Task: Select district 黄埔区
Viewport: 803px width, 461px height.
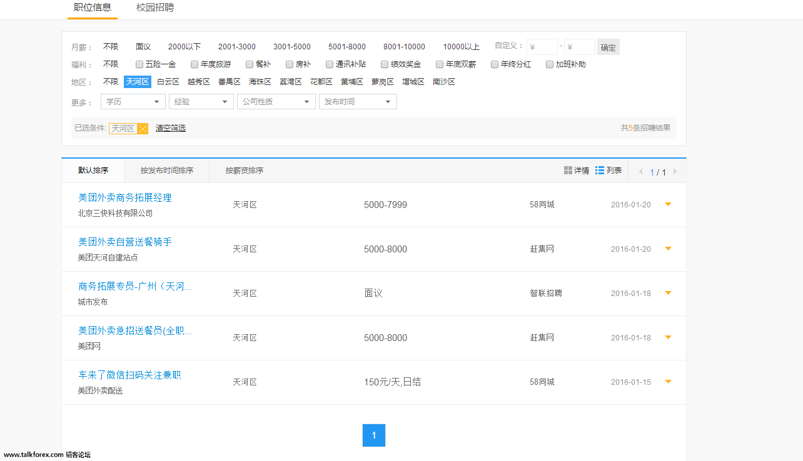Action: tap(352, 82)
